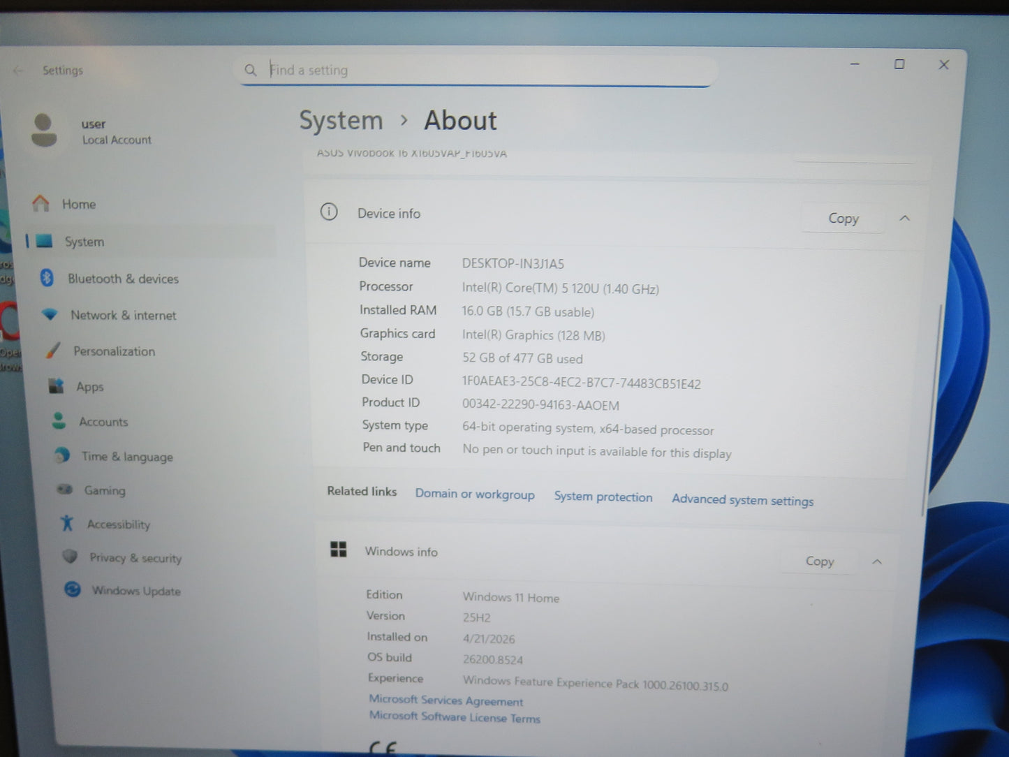Image resolution: width=1009 pixels, height=757 pixels.
Task: Click Graphics card value Intel(R) Graphics
Action: click(533, 335)
